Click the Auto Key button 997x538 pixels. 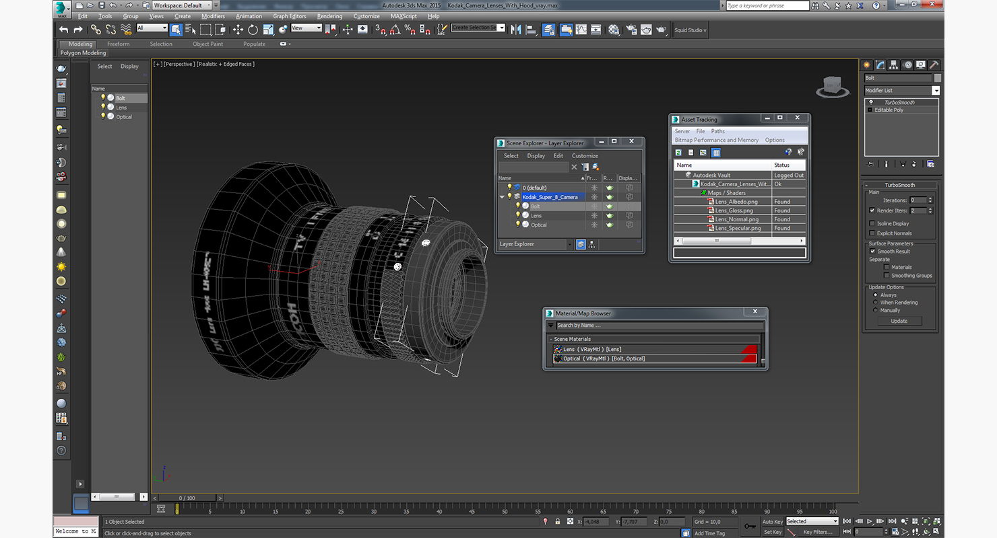pyautogui.click(x=773, y=521)
